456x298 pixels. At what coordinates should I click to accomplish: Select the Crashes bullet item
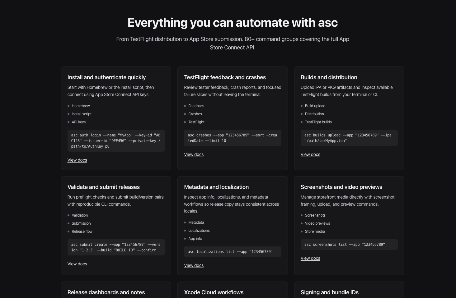[195, 114]
